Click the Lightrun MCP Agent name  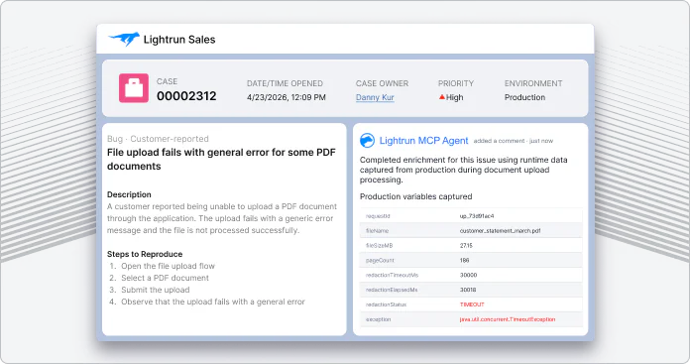[x=423, y=141]
